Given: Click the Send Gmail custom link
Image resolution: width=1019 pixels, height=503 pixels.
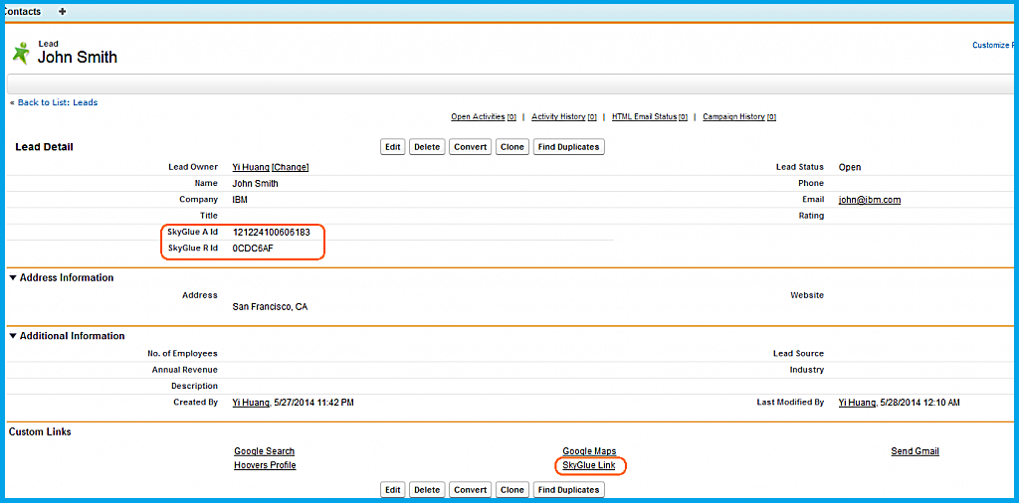Looking at the screenshot, I should (x=915, y=451).
